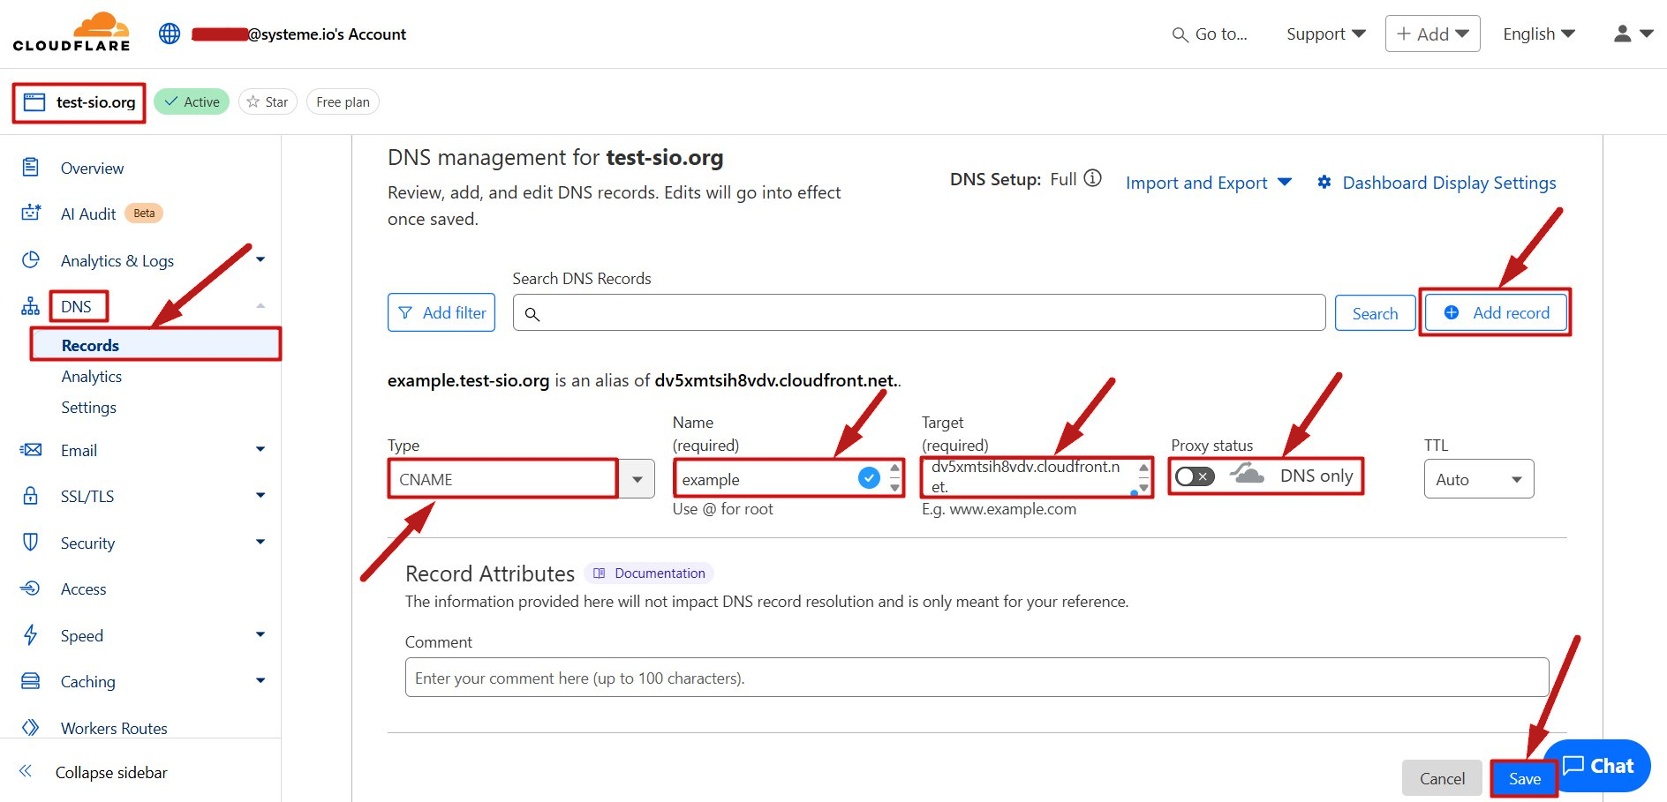Toggle the Proxy status switch
The width and height of the screenshot is (1667, 802).
tap(1195, 476)
